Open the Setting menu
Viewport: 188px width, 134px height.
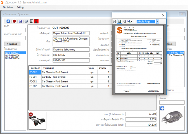[x=20, y=7]
